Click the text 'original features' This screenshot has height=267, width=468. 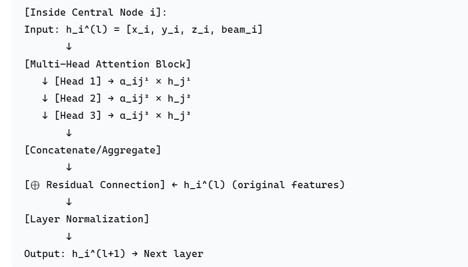pos(288,185)
